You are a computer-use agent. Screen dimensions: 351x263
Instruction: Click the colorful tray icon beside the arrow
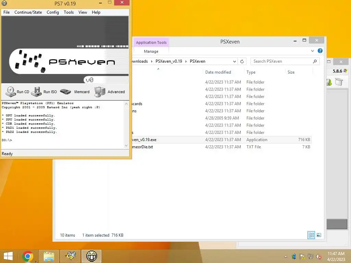[294, 256]
